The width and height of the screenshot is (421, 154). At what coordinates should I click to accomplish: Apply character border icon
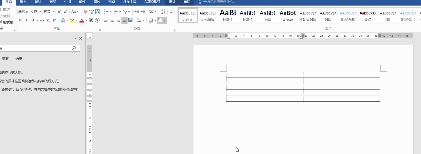(98, 12)
